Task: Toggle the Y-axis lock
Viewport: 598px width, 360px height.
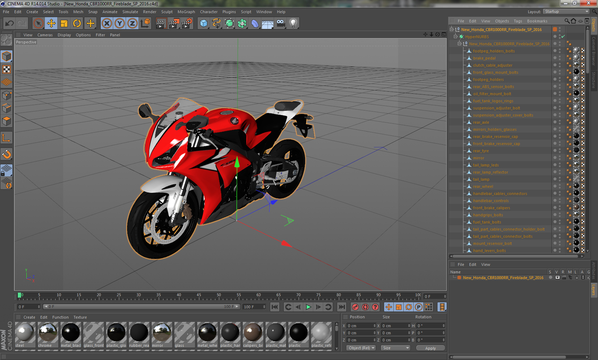Action: pyautogui.click(x=118, y=23)
